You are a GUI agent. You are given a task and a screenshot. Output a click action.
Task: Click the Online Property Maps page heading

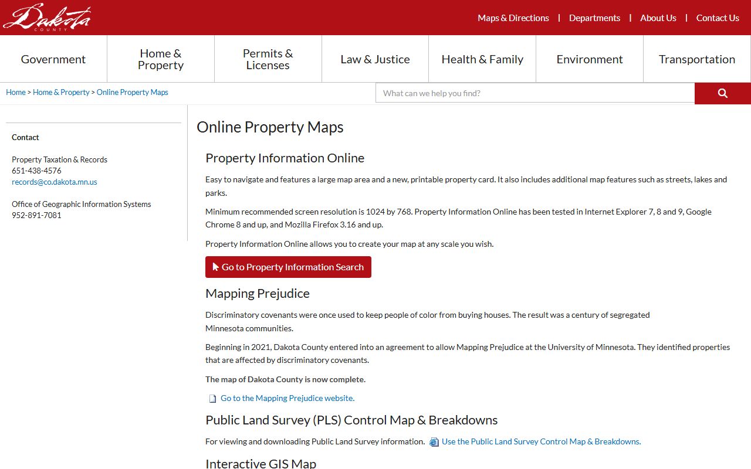pos(270,127)
